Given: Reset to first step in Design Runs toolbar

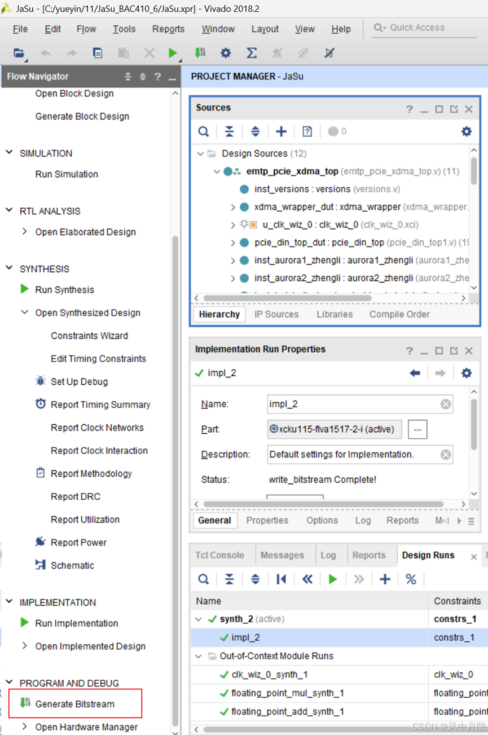Looking at the screenshot, I should [282, 579].
